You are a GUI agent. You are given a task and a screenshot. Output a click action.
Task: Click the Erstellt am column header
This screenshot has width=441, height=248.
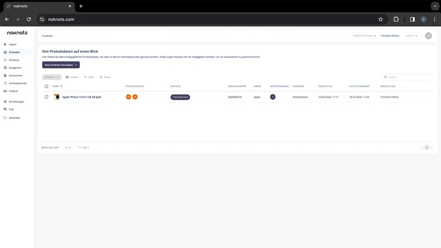pyautogui.click(x=325, y=87)
